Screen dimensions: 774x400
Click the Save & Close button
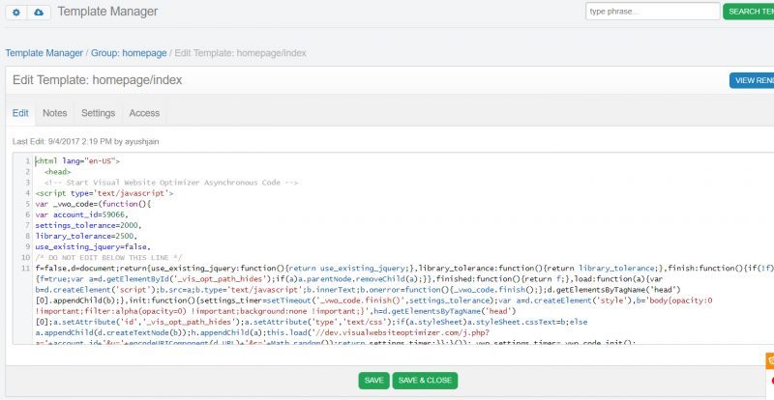click(425, 381)
